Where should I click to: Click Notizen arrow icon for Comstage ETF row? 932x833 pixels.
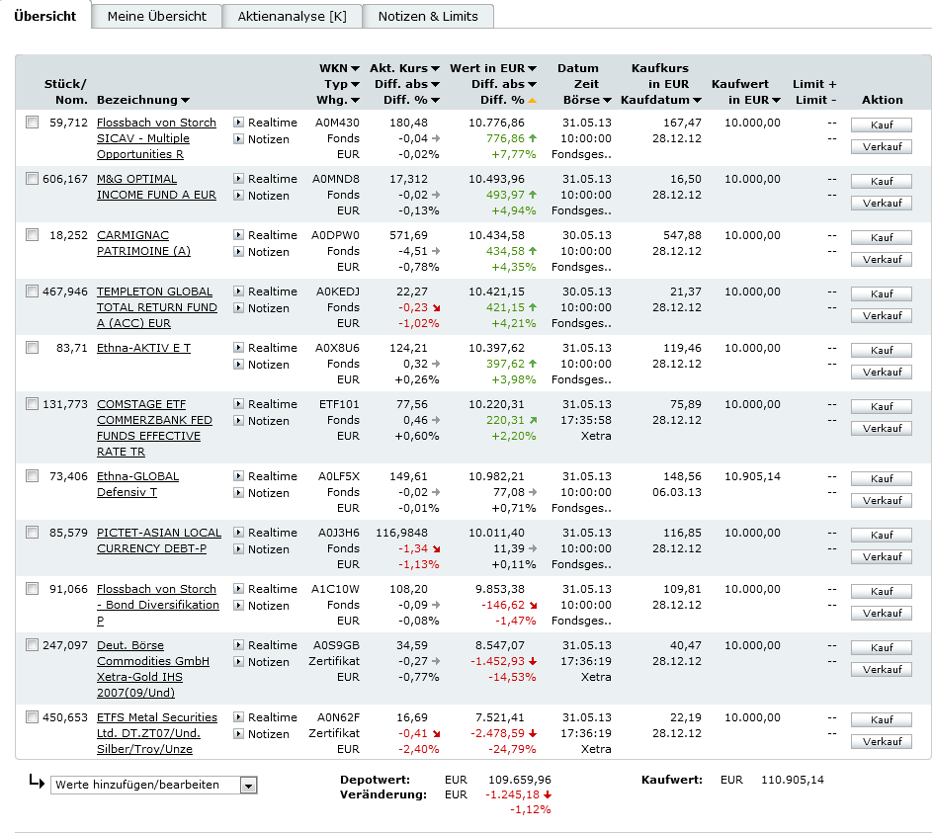(x=238, y=421)
